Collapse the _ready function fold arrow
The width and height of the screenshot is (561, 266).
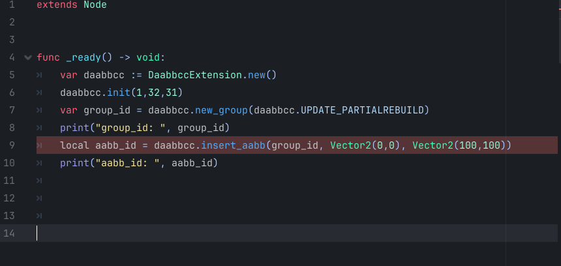pos(28,57)
